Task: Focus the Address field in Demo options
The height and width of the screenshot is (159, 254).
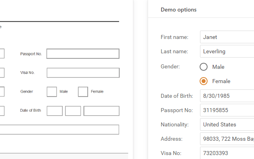Action: 227,139
